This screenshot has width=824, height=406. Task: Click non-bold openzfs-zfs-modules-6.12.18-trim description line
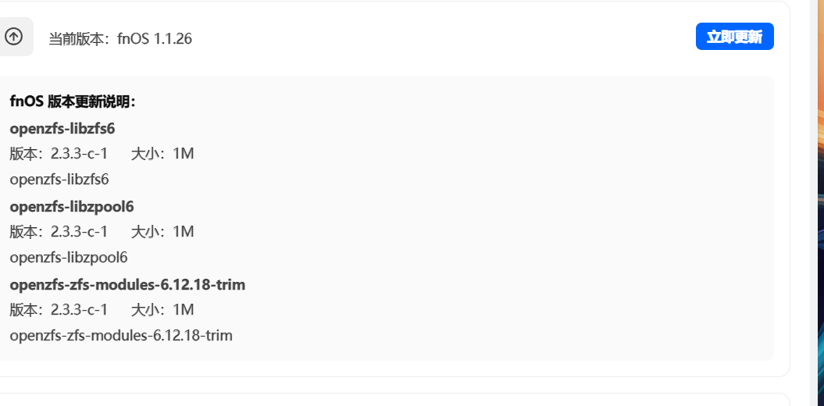click(x=121, y=336)
